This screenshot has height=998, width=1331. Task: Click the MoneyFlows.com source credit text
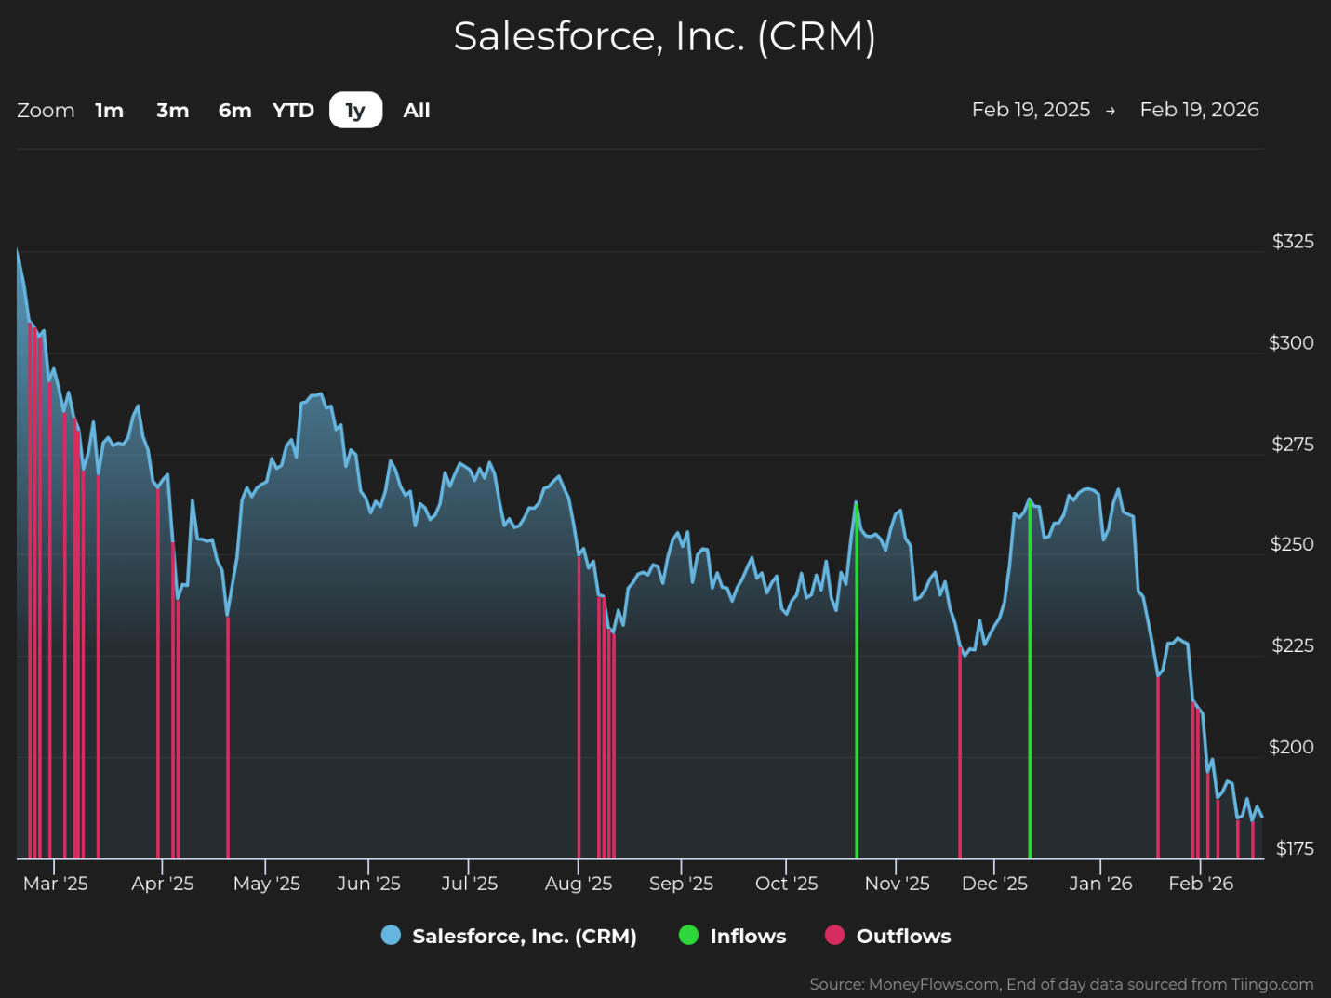point(1061,984)
